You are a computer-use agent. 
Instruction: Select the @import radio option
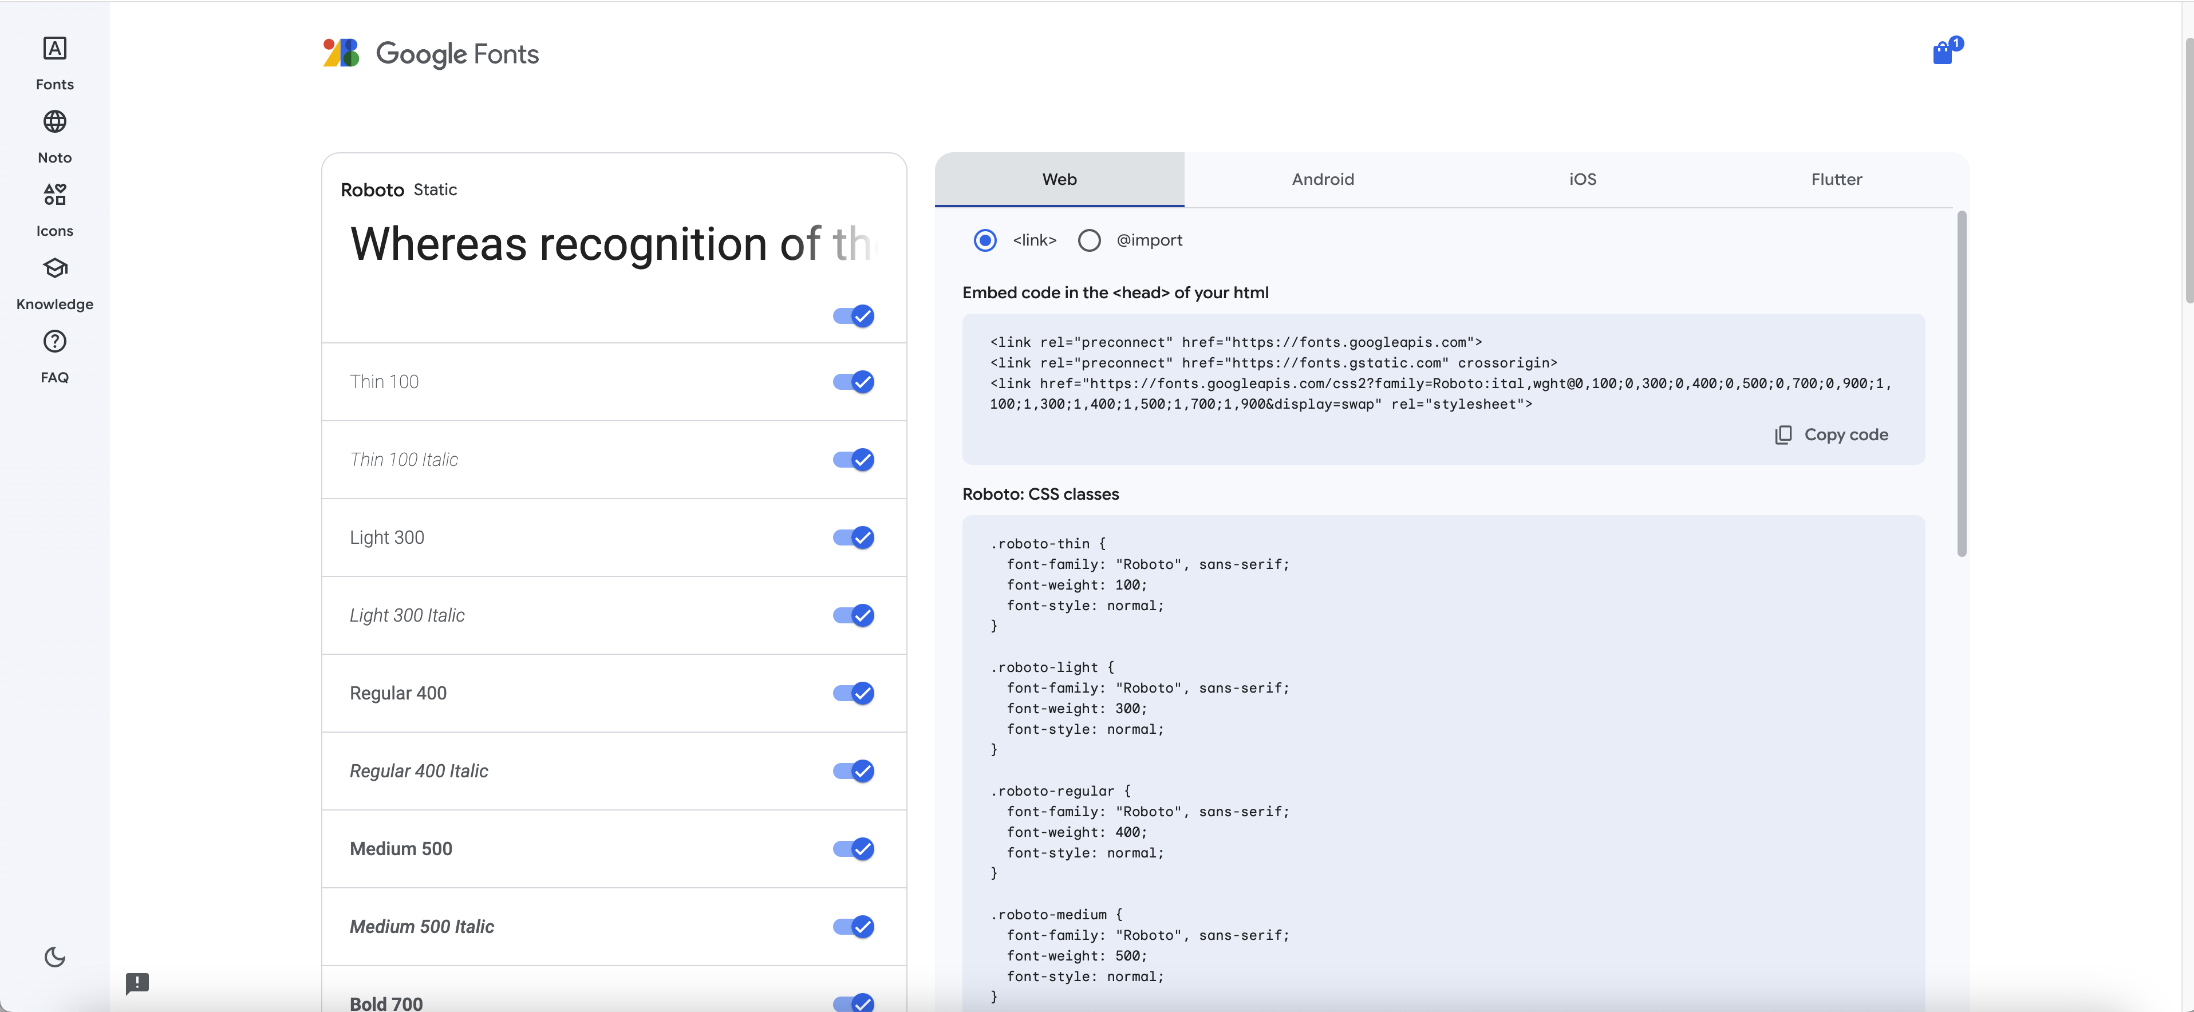tap(1090, 240)
